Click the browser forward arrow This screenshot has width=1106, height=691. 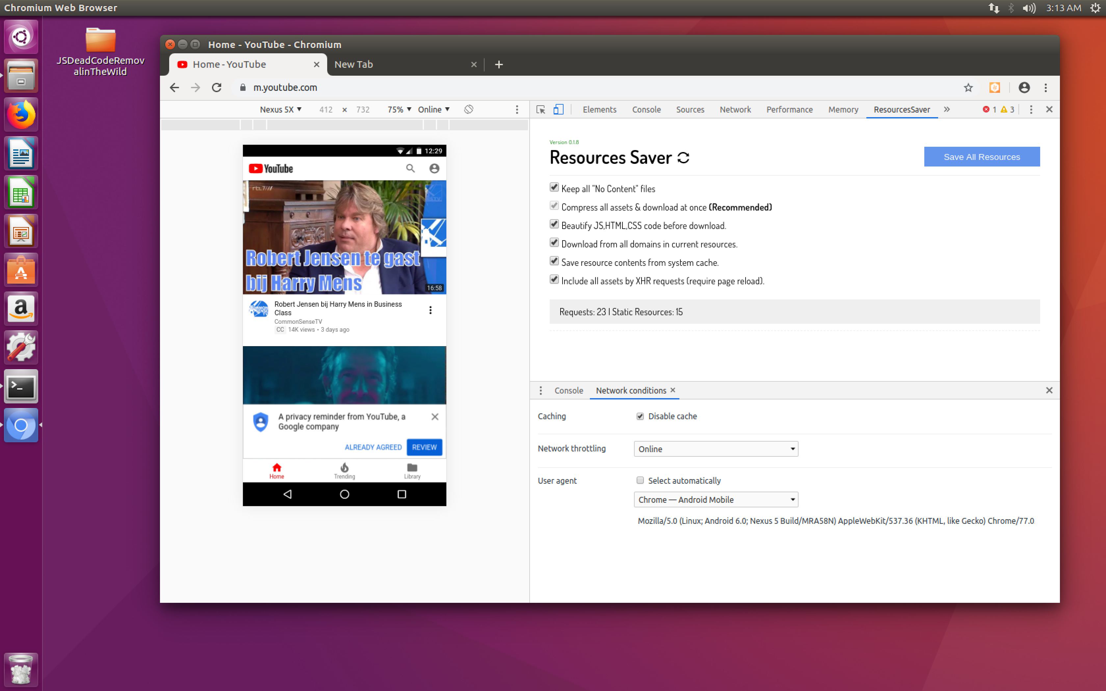[x=195, y=87]
